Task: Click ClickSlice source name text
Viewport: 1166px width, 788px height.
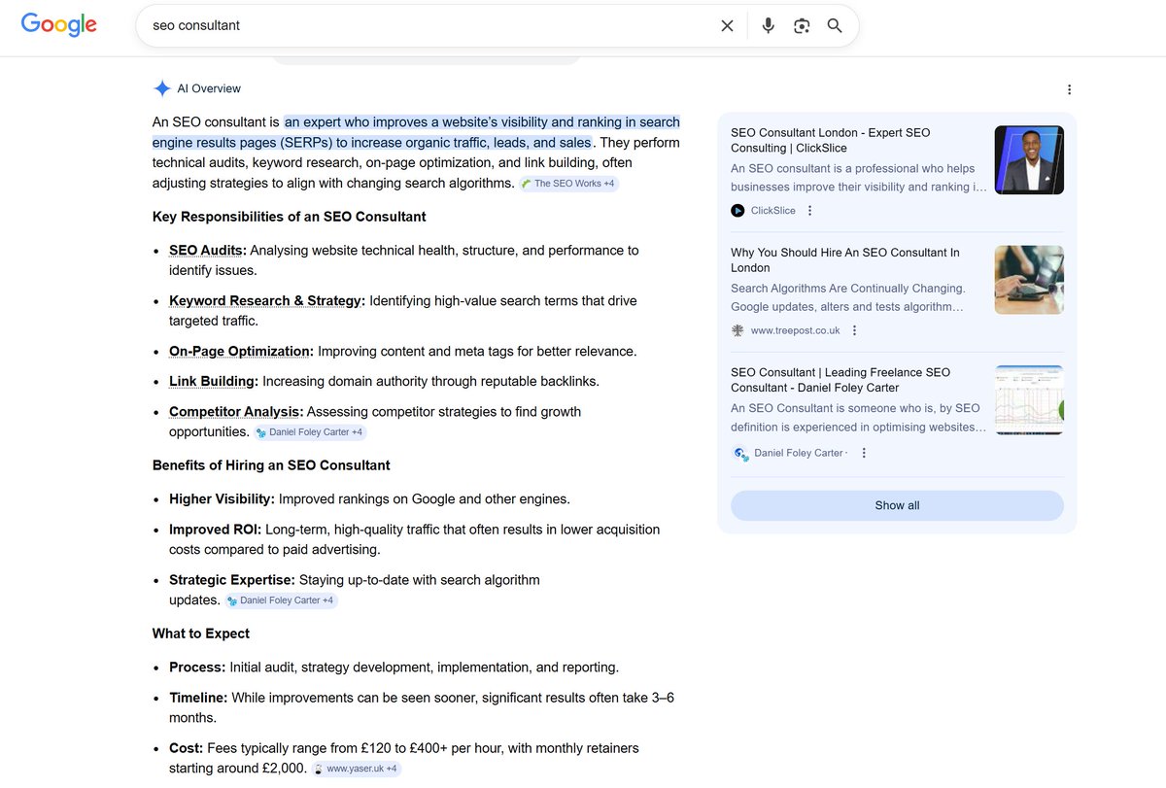Action: point(773,211)
